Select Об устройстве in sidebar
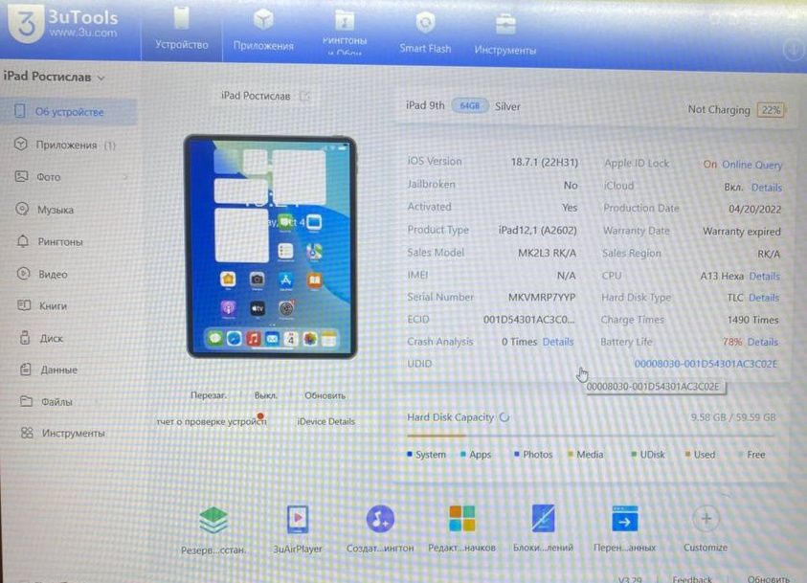 tap(69, 112)
